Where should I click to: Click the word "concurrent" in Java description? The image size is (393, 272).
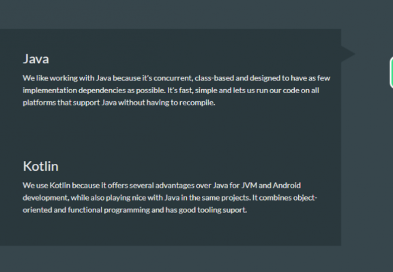(x=173, y=78)
